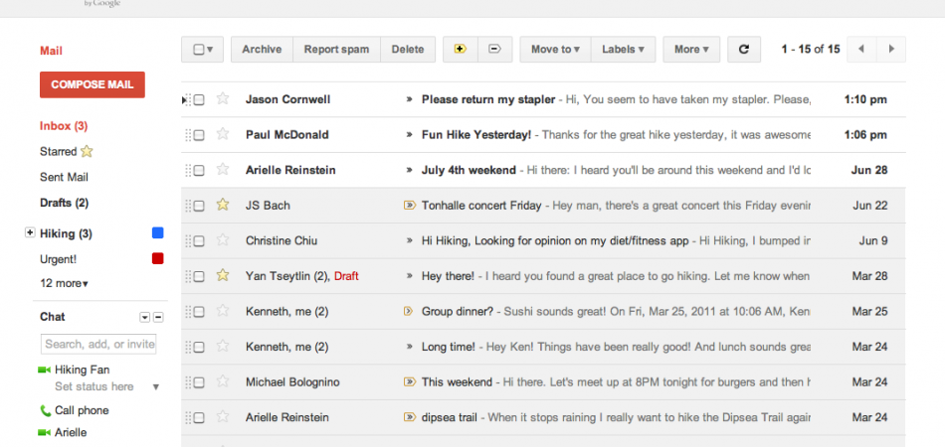945x447 pixels.
Task: Click importance marker on Tonhalle concert email
Action: tap(409, 206)
